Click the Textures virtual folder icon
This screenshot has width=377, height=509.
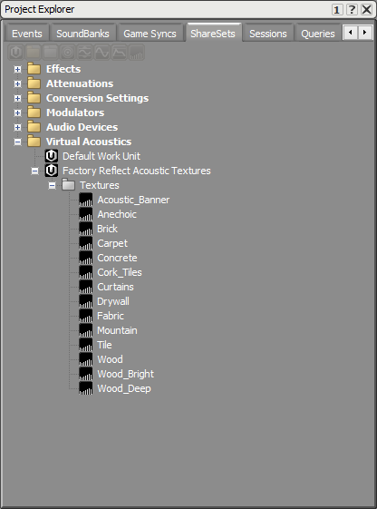68,185
